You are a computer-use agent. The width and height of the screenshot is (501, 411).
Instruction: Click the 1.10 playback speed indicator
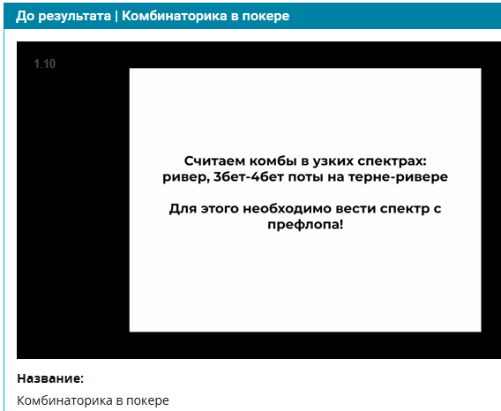click(45, 64)
